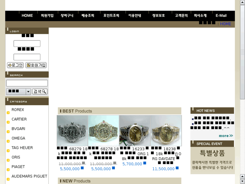
Task: Open the 16233 two-tone watch thumbnail
Action: tap(135, 131)
